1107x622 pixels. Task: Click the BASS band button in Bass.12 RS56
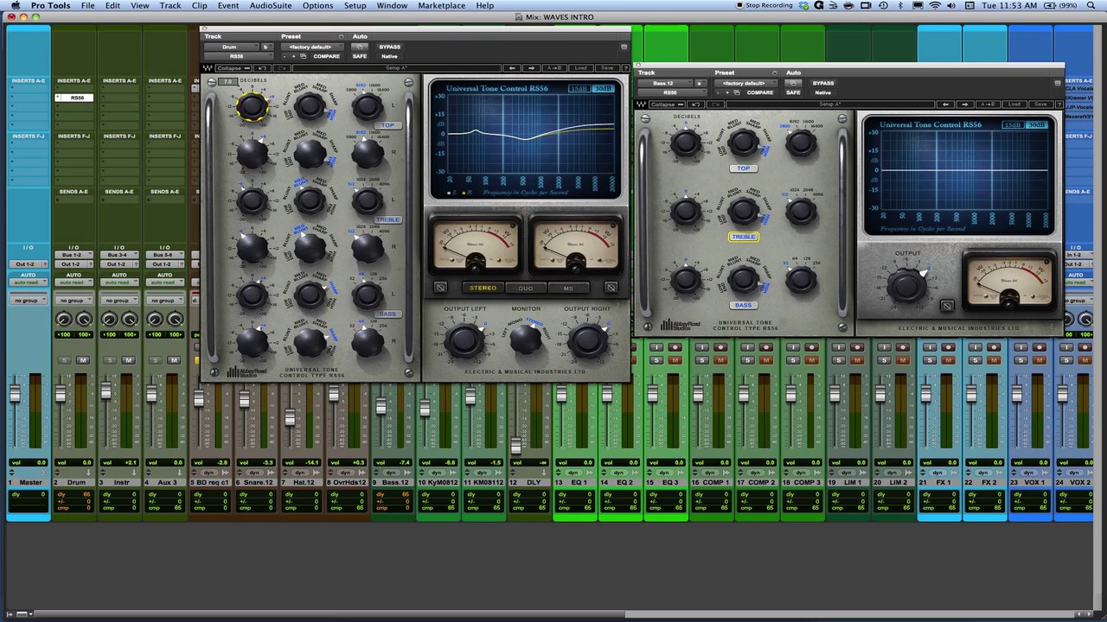(x=743, y=305)
